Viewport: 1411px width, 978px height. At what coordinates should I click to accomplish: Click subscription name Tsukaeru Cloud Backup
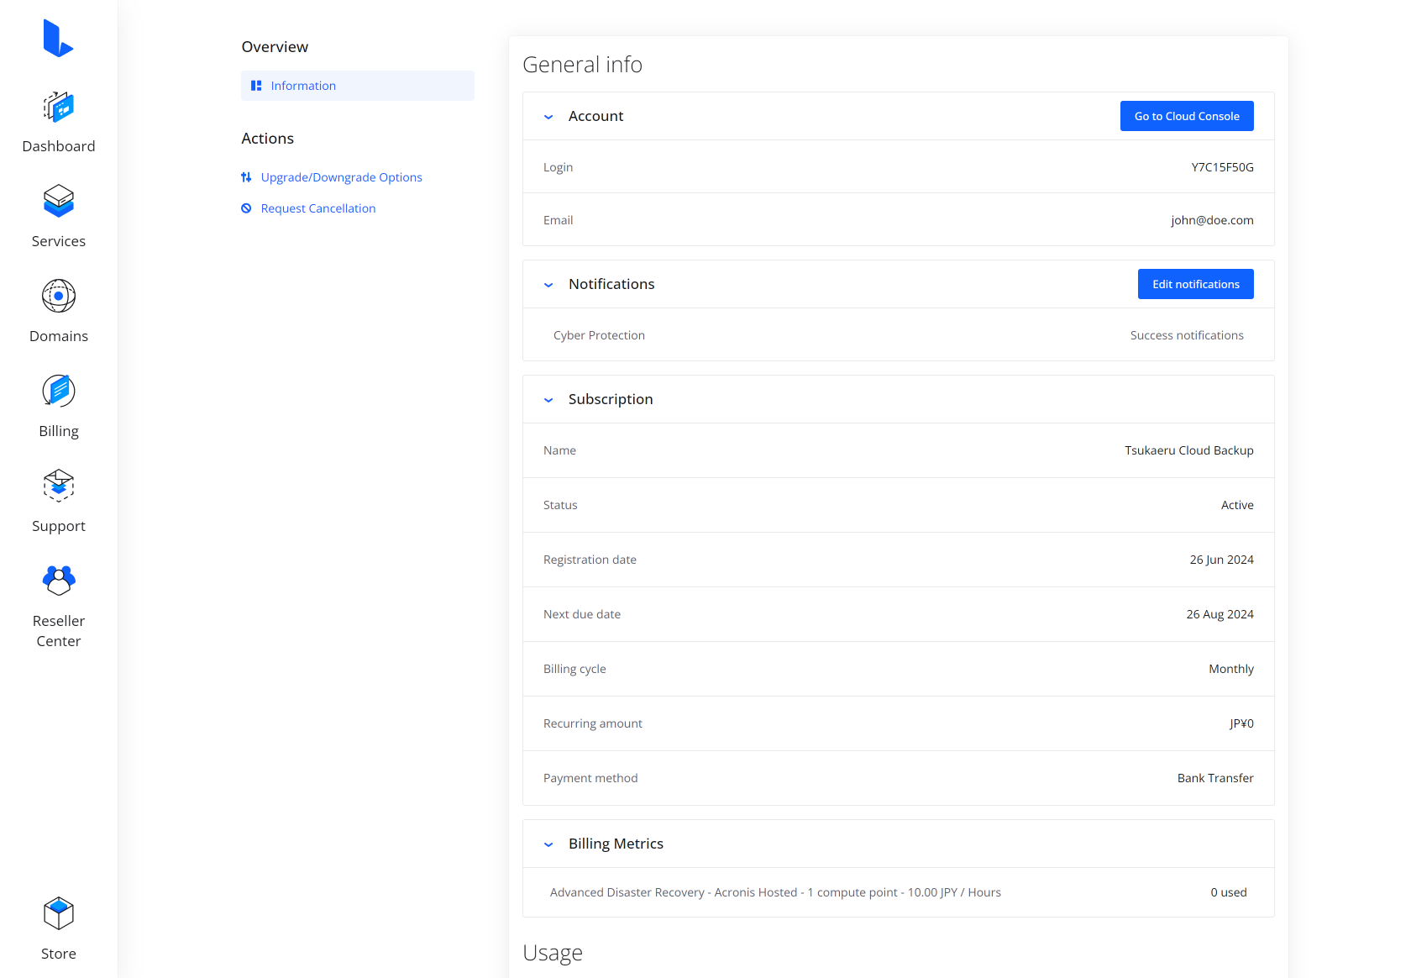1189,450
